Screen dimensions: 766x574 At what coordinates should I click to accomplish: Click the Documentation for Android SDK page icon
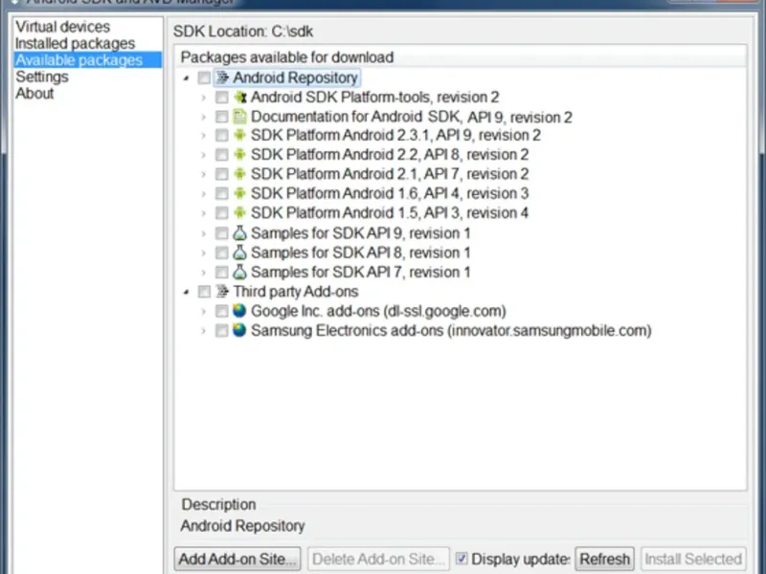[x=239, y=117]
